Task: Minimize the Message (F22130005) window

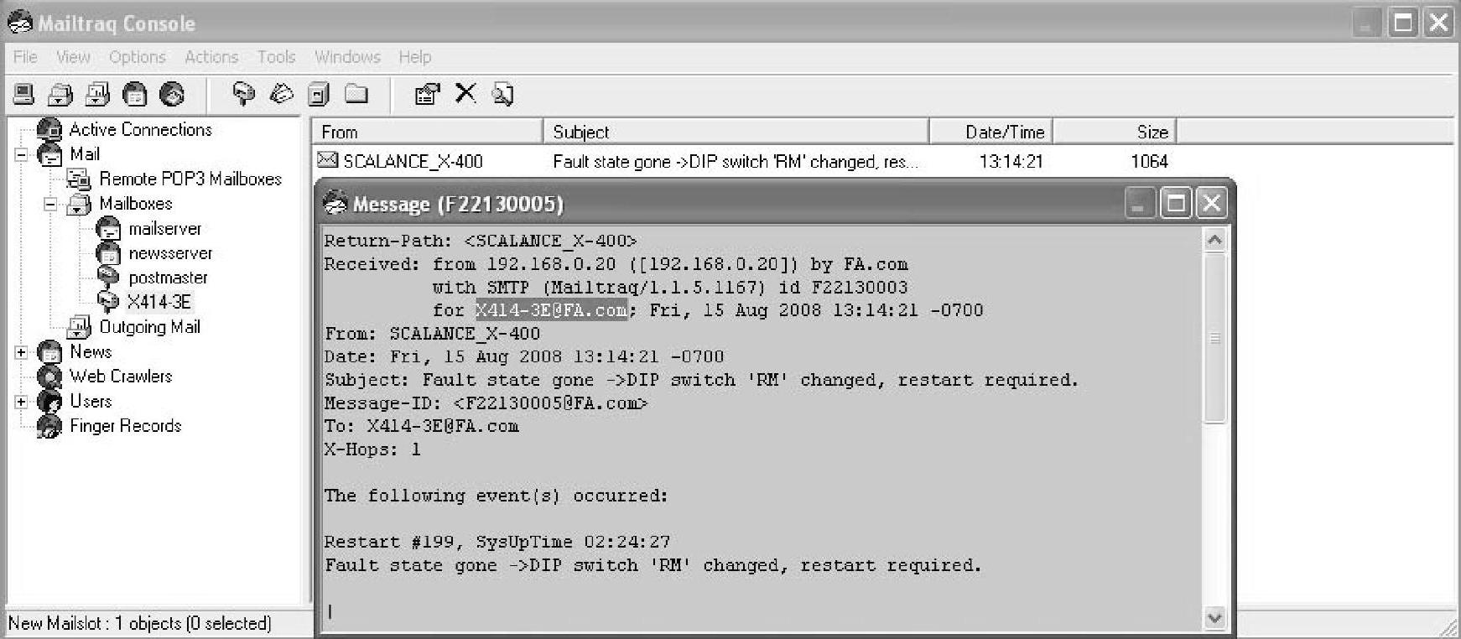Action: point(1139,203)
